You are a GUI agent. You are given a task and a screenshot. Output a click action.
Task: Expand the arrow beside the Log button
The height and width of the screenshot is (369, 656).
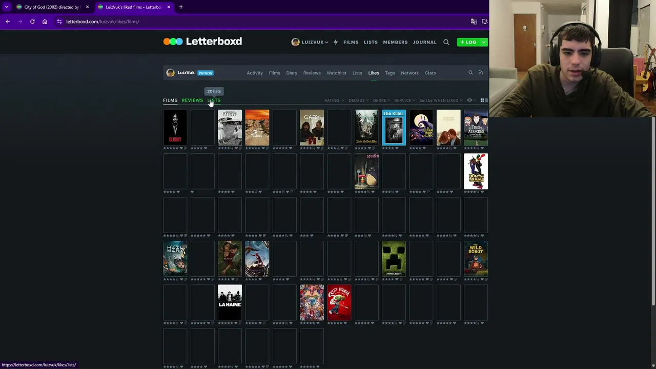click(484, 42)
